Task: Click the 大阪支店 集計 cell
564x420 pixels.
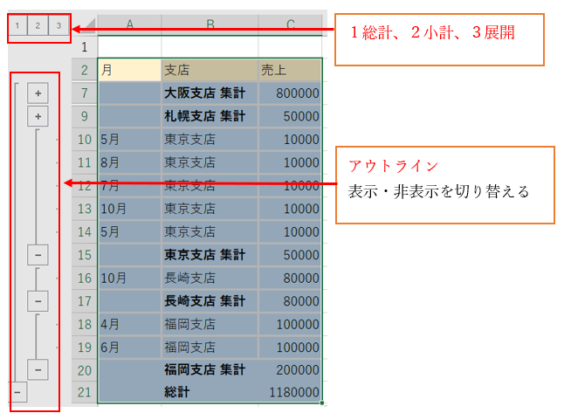Action: 210,93
